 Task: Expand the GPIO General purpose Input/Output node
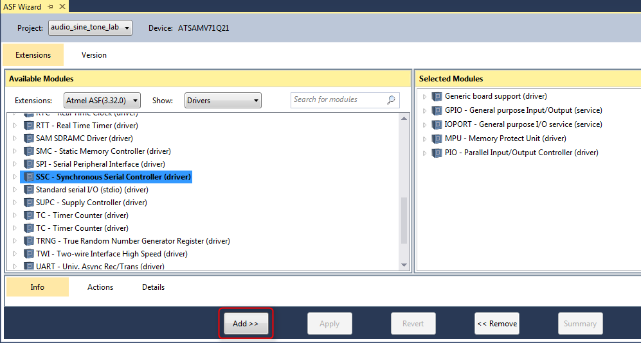click(424, 111)
